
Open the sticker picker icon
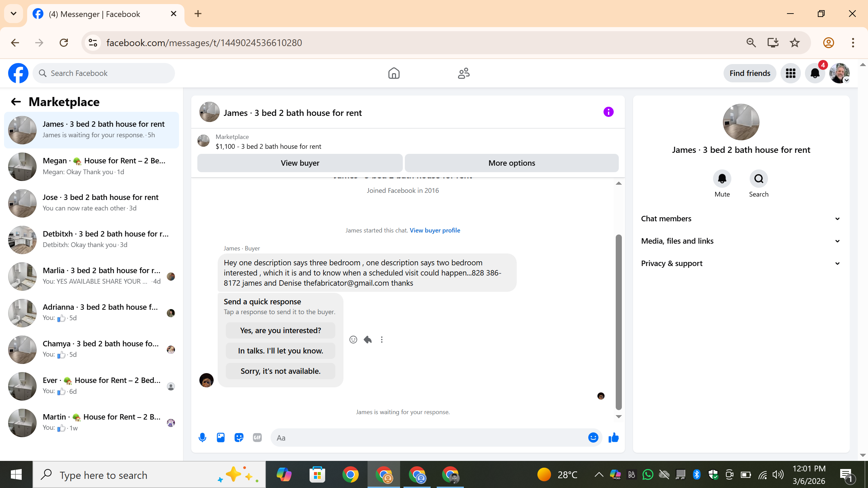coord(239,438)
